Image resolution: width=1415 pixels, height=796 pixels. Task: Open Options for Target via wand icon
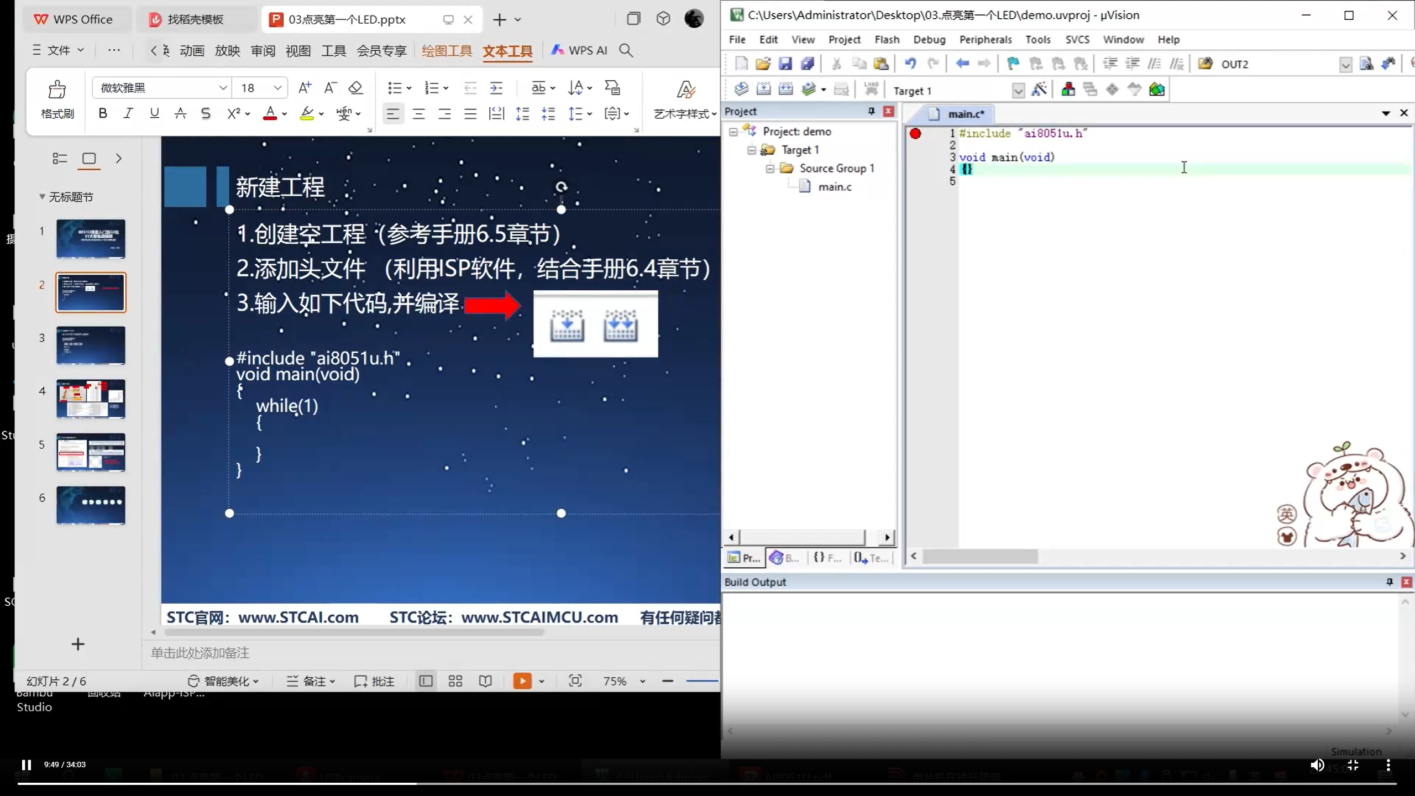point(1040,88)
